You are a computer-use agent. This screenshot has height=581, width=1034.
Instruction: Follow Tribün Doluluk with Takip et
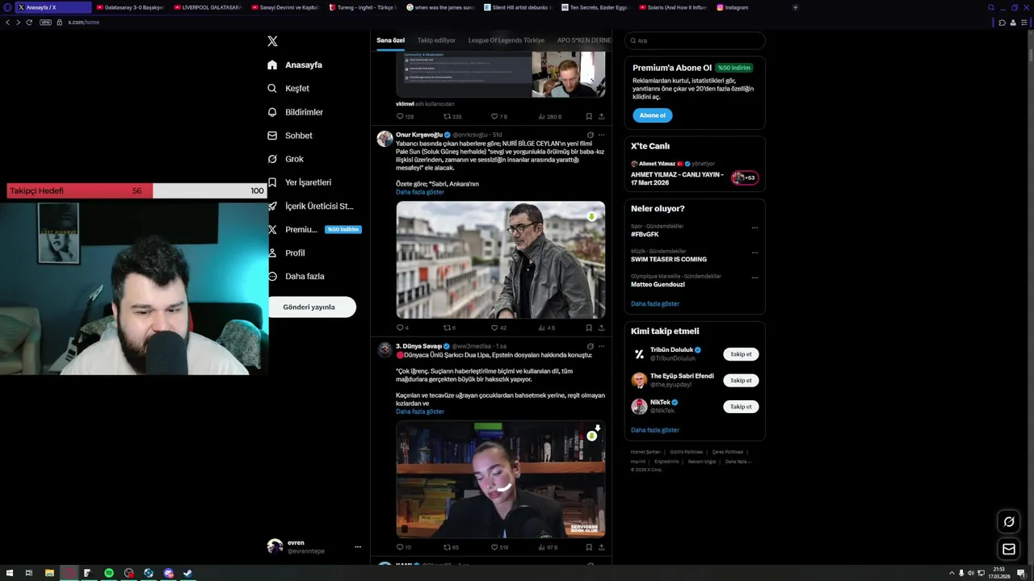[741, 354]
